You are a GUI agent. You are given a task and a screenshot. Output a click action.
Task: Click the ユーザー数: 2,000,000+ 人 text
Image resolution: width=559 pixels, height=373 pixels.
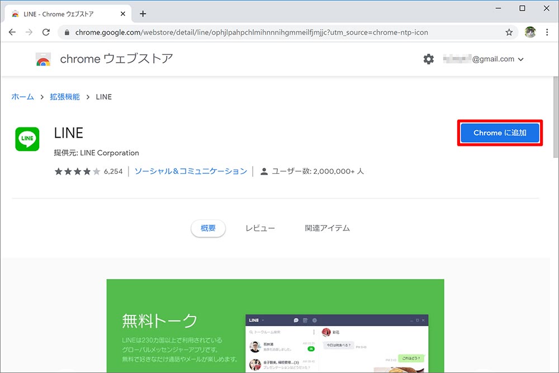(x=318, y=172)
